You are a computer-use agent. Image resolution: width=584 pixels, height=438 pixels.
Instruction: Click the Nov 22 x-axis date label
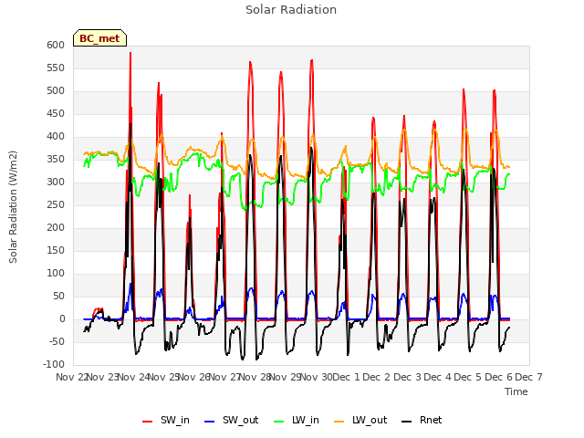pos(72,377)
